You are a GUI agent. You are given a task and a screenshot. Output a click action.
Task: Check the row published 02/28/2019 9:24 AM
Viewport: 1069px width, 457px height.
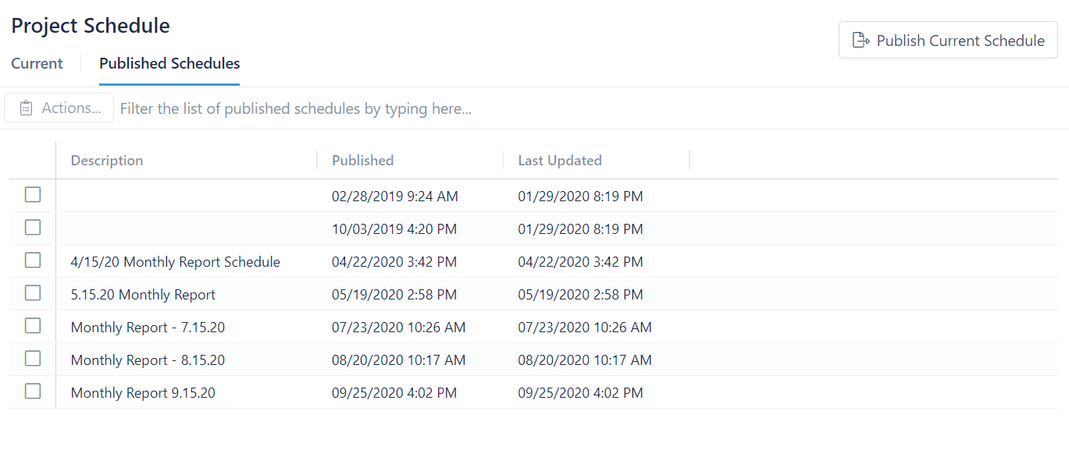coord(33,195)
